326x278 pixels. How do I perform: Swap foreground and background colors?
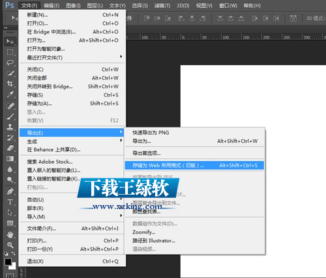[x=14, y=253]
